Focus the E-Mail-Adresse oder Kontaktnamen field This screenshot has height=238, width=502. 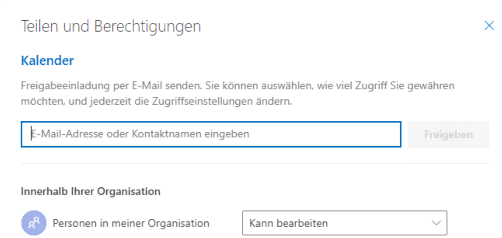pos(210,134)
